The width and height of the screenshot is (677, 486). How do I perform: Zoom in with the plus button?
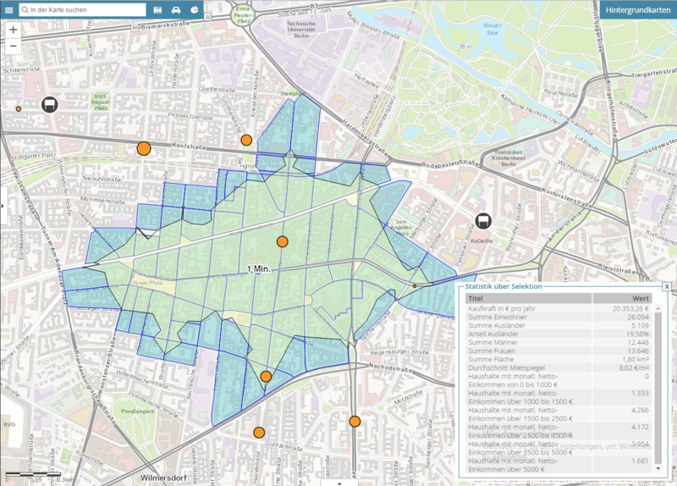(x=14, y=29)
